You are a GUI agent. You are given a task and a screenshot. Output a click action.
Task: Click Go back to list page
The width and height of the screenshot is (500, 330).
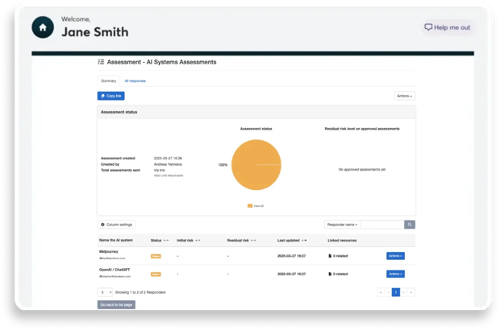(x=116, y=305)
